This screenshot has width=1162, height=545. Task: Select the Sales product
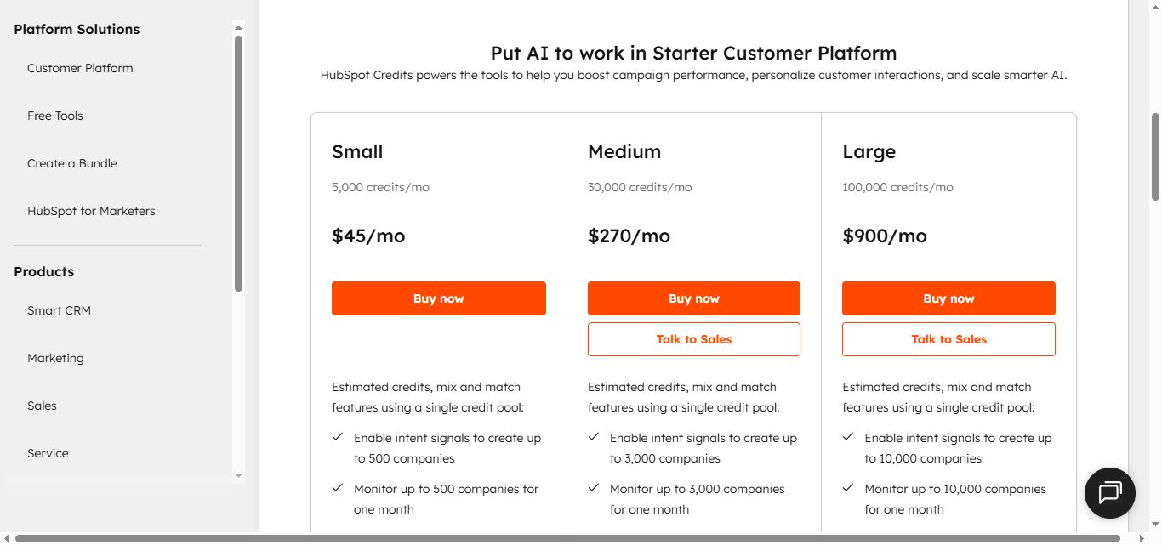click(42, 406)
